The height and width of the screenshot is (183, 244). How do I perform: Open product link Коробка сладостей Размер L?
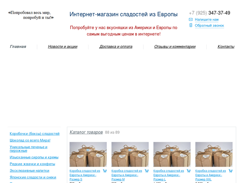[x=169, y=175]
